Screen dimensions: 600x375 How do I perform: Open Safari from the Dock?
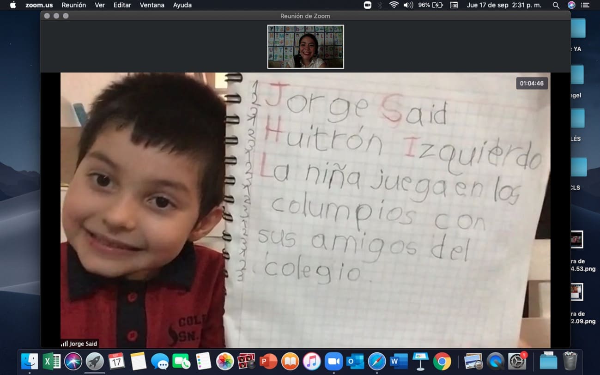(376, 362)
